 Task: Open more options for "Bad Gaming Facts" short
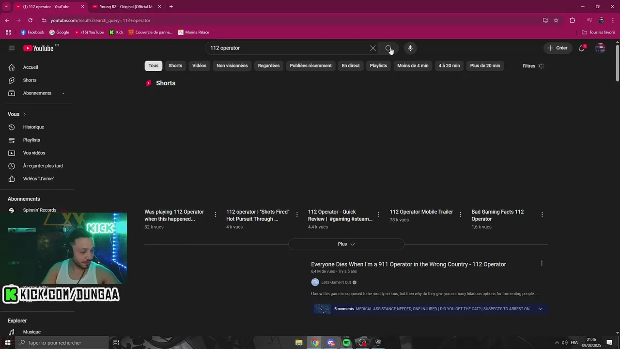pos(542,214)
